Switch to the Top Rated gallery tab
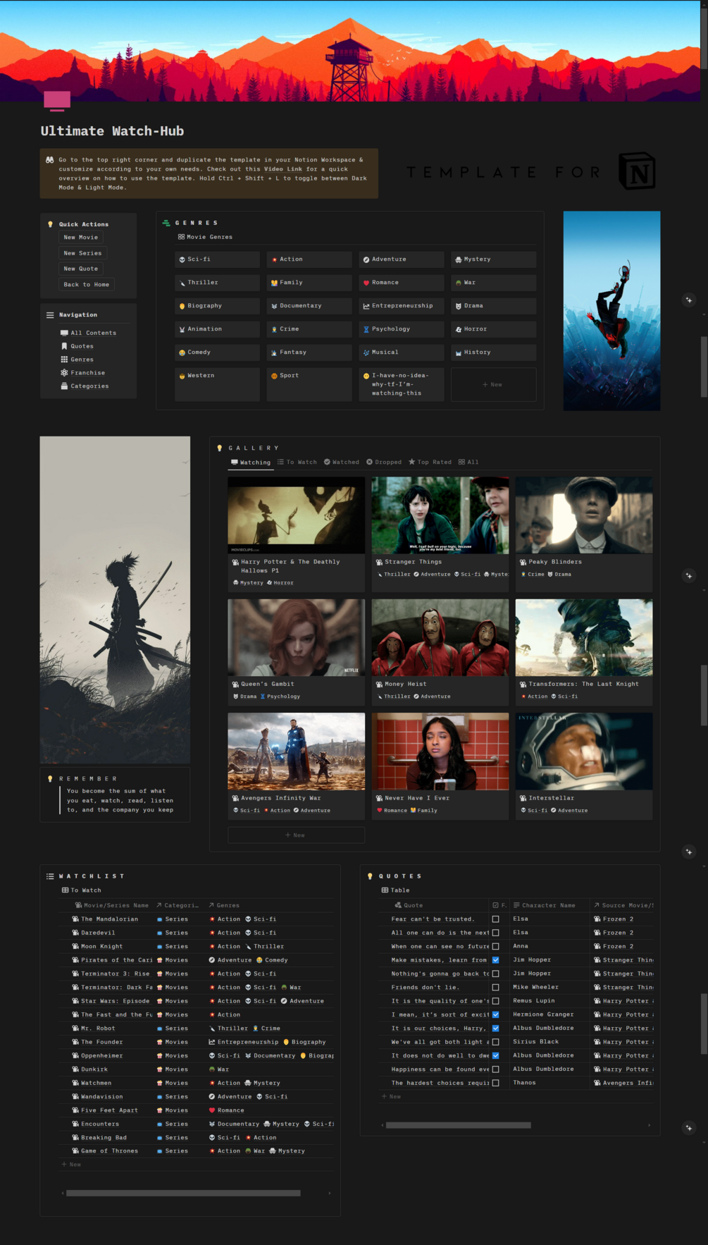Image resolution: width=708 pixels, height=1245 pixels. click(430, 462)
